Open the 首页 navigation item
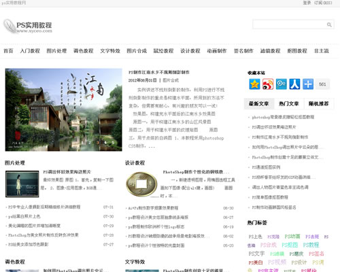This screenshot has height=272, width=340. tap(8, 51)
